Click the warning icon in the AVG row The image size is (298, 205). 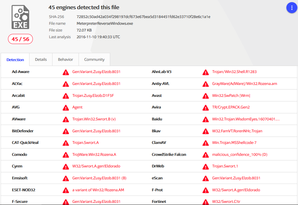tap(66, 108)
